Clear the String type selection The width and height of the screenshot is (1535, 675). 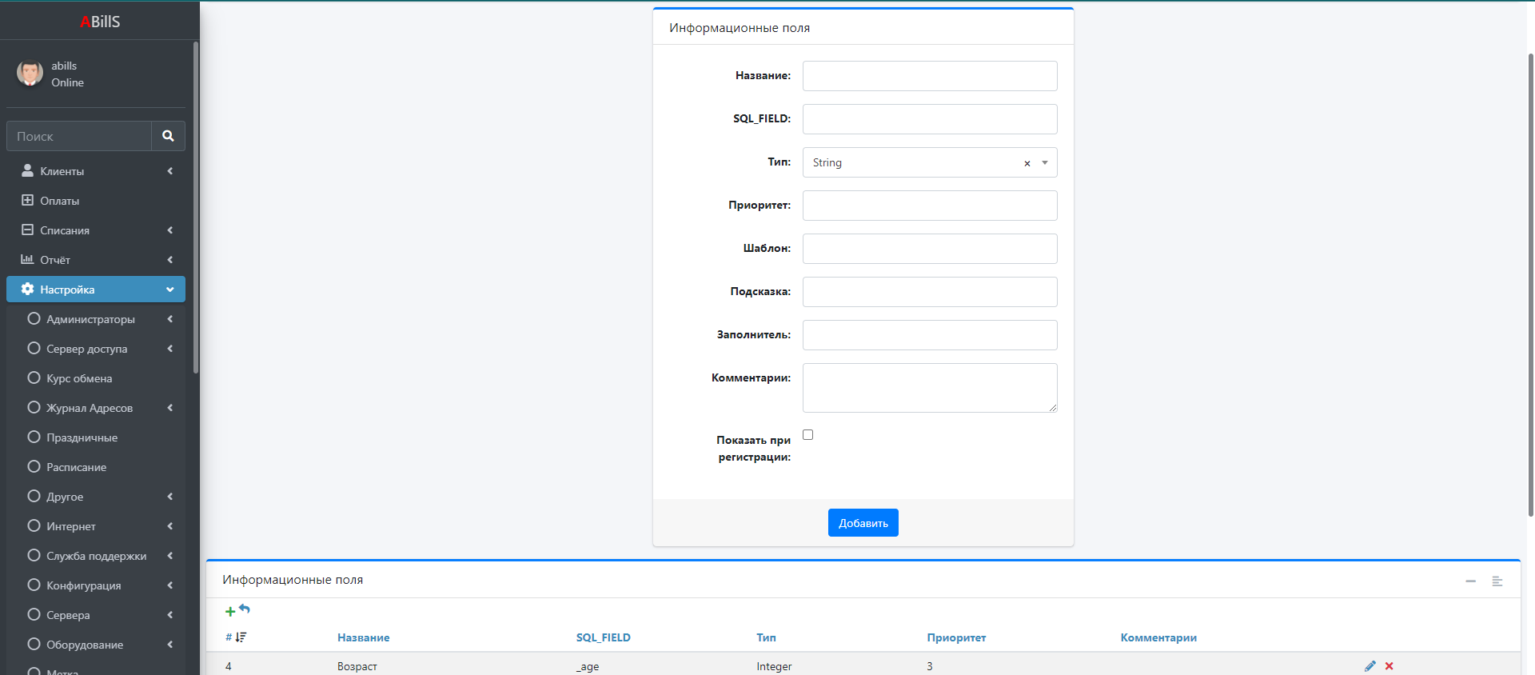pyautogui.click(x=1027, y=163)
